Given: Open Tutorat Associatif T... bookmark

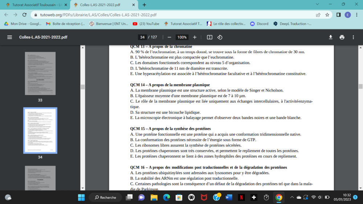Looking at the screenshot, I should tap(183, 24).
